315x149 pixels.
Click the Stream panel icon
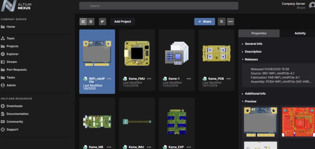(x=3, y=62)
